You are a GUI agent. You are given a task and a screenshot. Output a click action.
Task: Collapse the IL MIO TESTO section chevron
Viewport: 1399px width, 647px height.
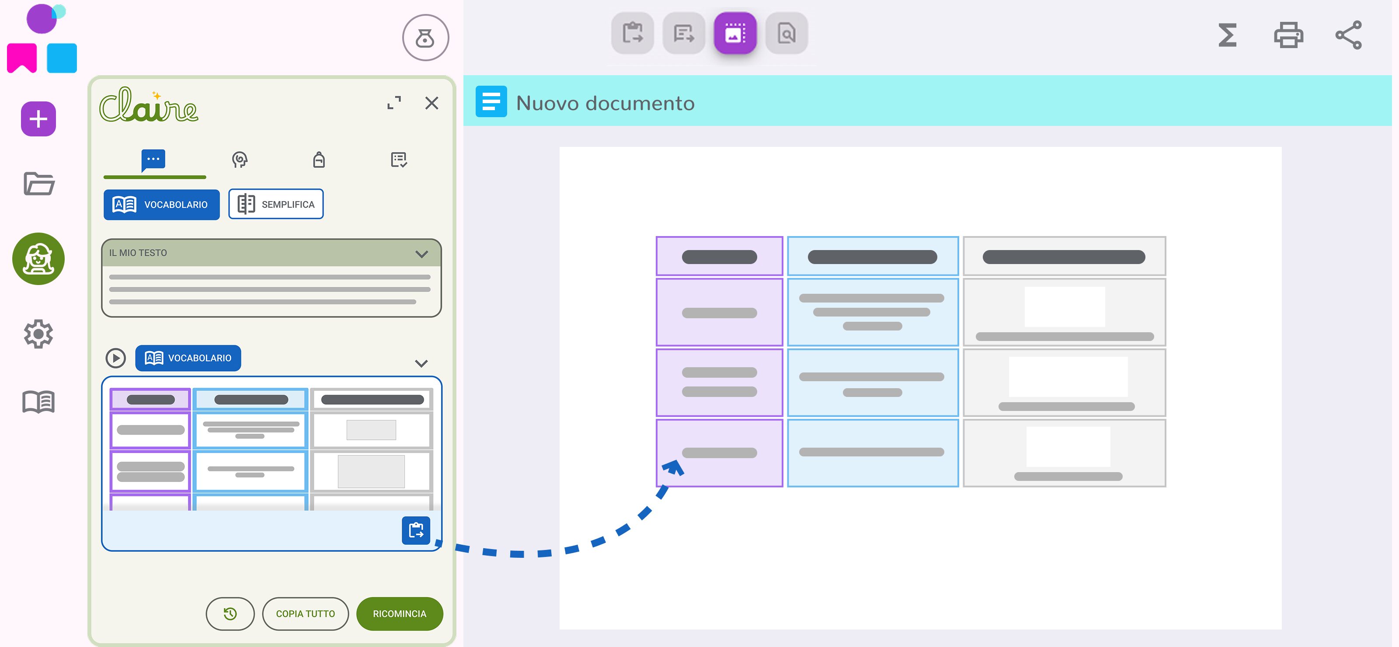click(421, 254)
